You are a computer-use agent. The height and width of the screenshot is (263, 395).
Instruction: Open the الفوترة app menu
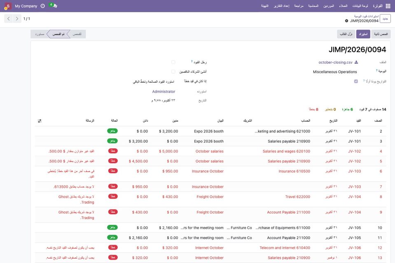coord(378,6)
